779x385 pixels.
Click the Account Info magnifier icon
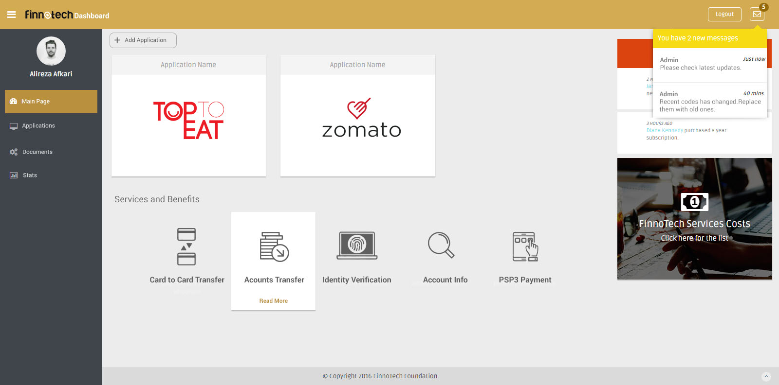tap(441, 245)
